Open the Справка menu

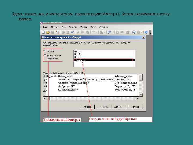[103, 27]
